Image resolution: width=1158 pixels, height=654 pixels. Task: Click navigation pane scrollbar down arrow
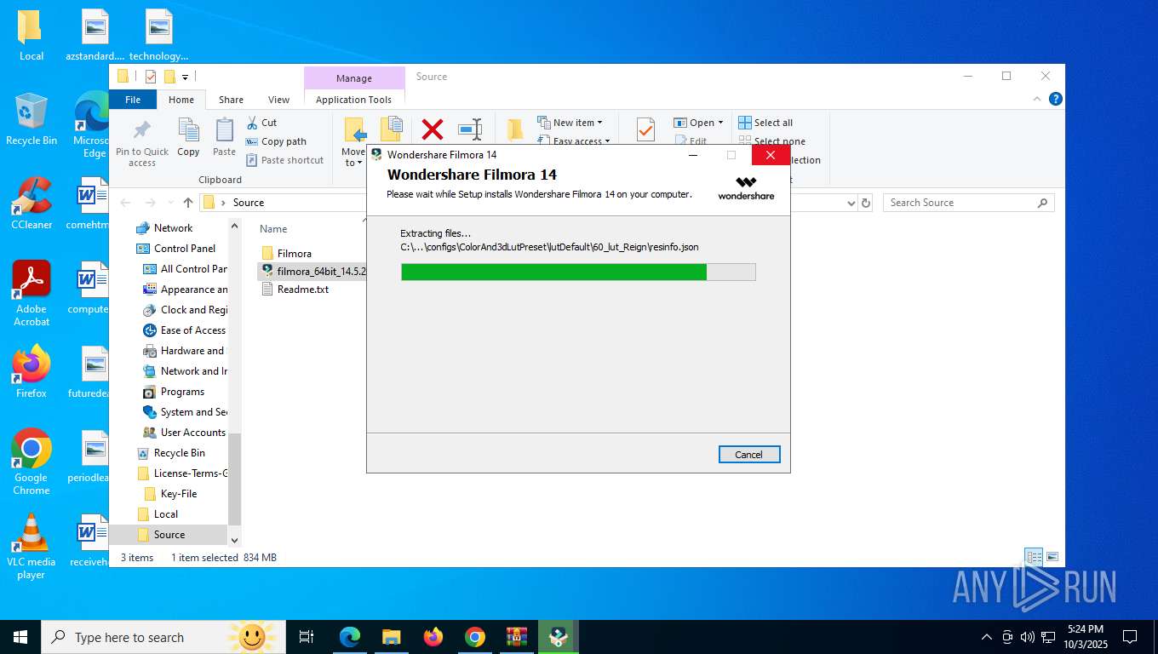pyautogui.click(x=235, y=541)
